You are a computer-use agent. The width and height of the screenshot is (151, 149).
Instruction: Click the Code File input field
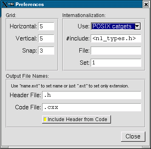pyautogui.click(x=91, y=107)
